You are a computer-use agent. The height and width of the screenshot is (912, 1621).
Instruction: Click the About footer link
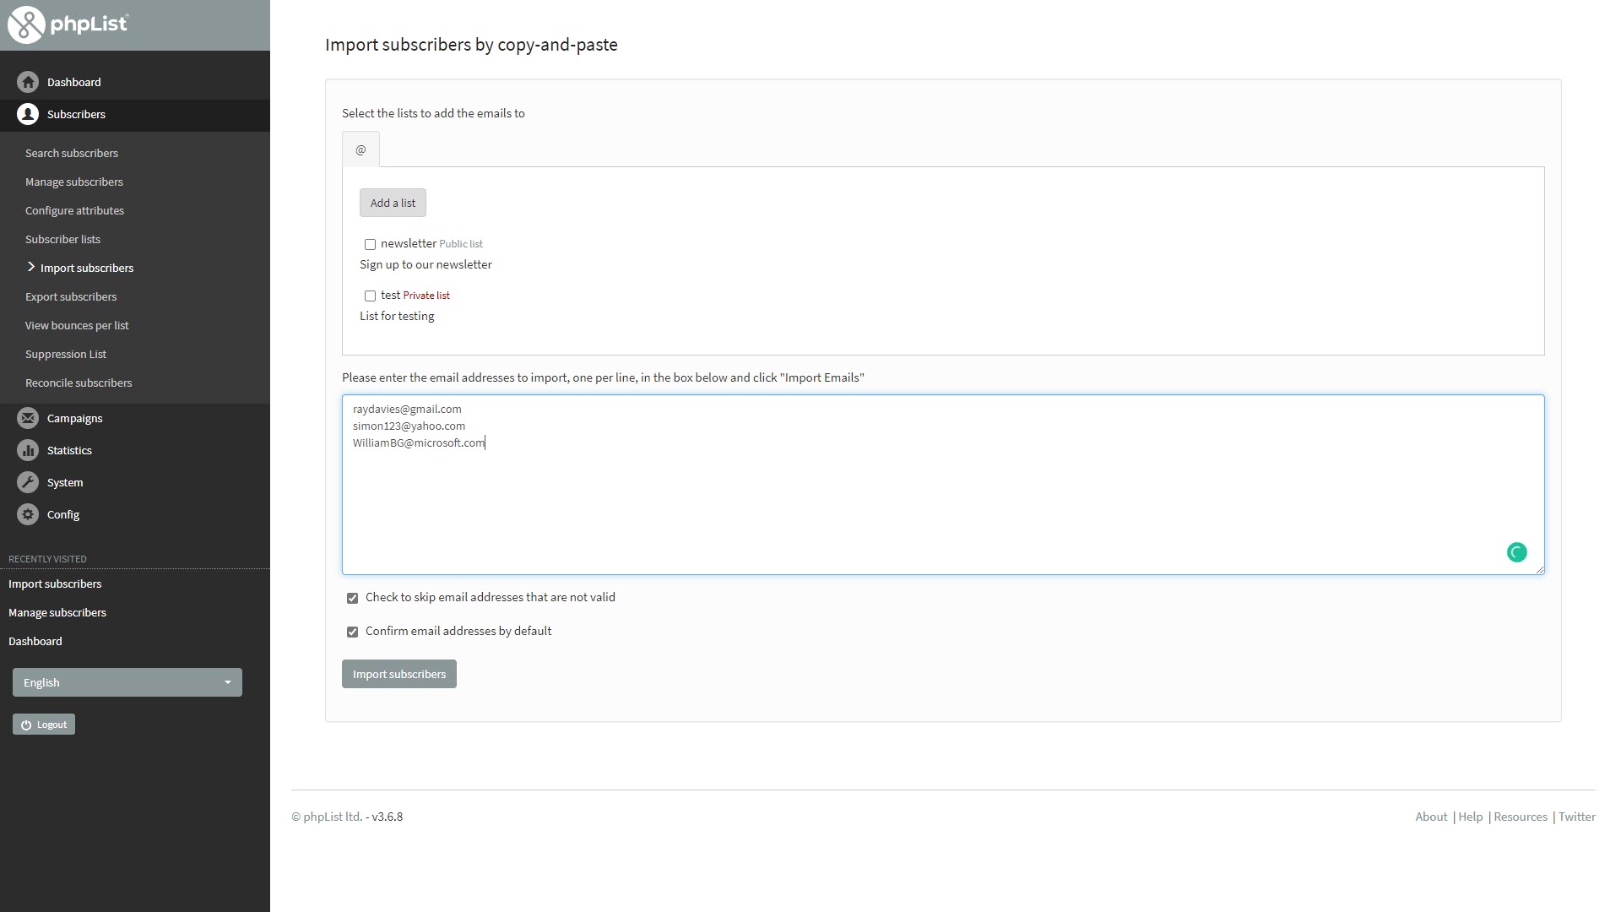1431,817
